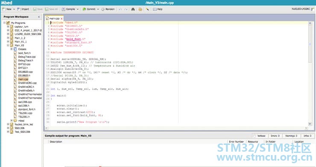Select main.cpp in the workspace tree
Image resolution: width=316 pixels, height=167 pixels.
23,79
